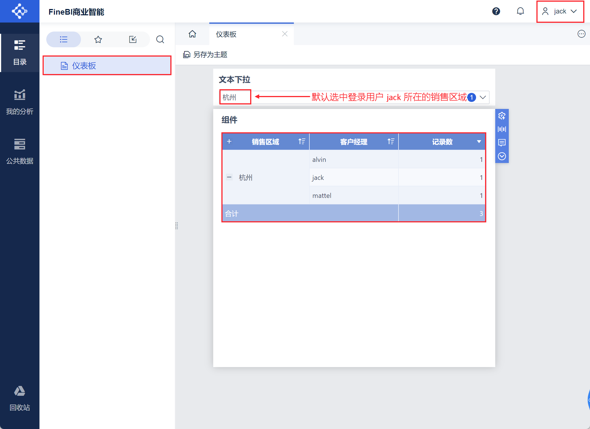This screenshot has width=590, height=429.
Task: Open the 文本下拉 filter dropdown arrow
Action: click(x=483, y=97)
